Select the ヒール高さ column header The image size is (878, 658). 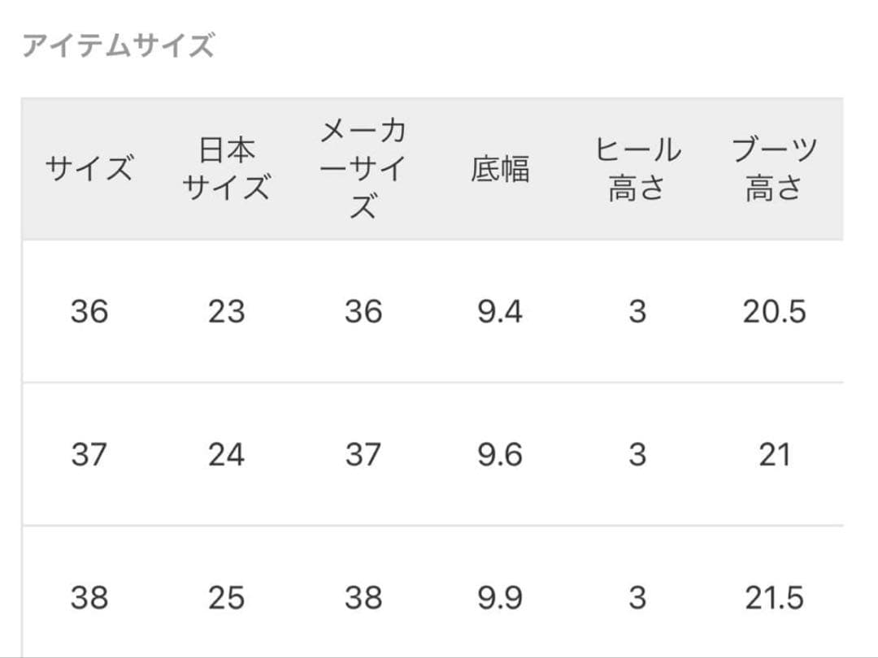[637, 169]
